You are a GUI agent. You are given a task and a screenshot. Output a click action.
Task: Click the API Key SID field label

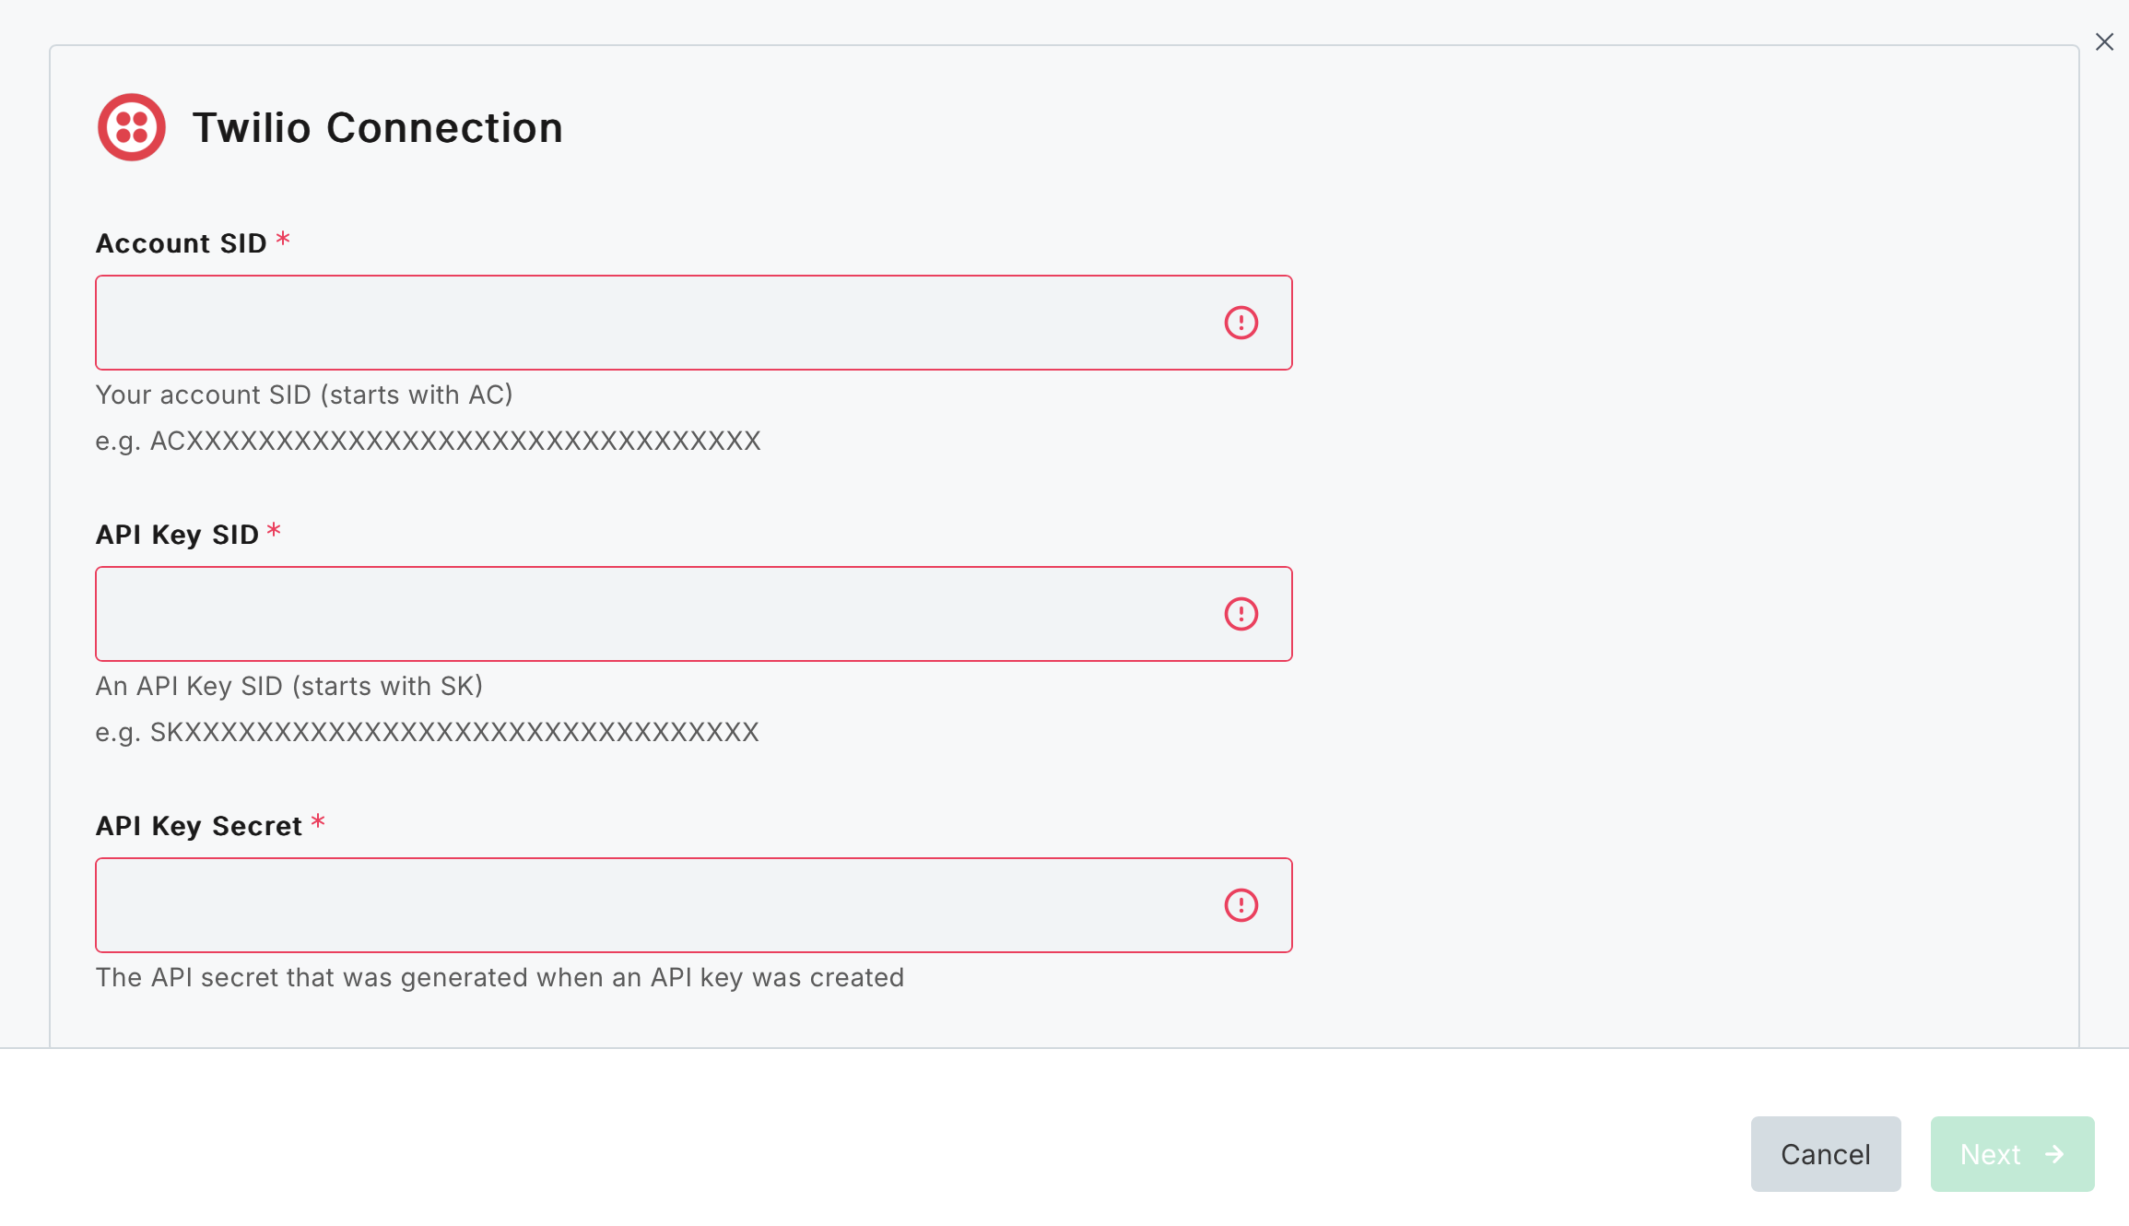pos(177,535)
